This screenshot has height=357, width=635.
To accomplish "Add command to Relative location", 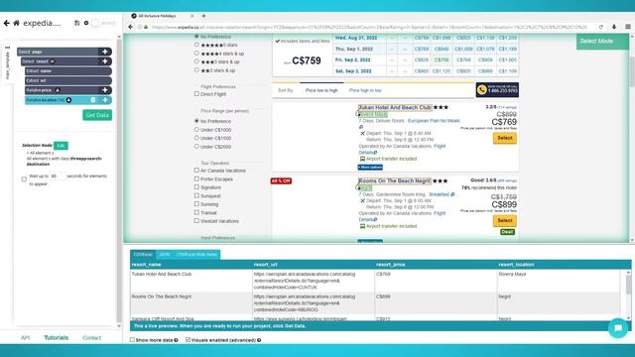I will 105,99.
